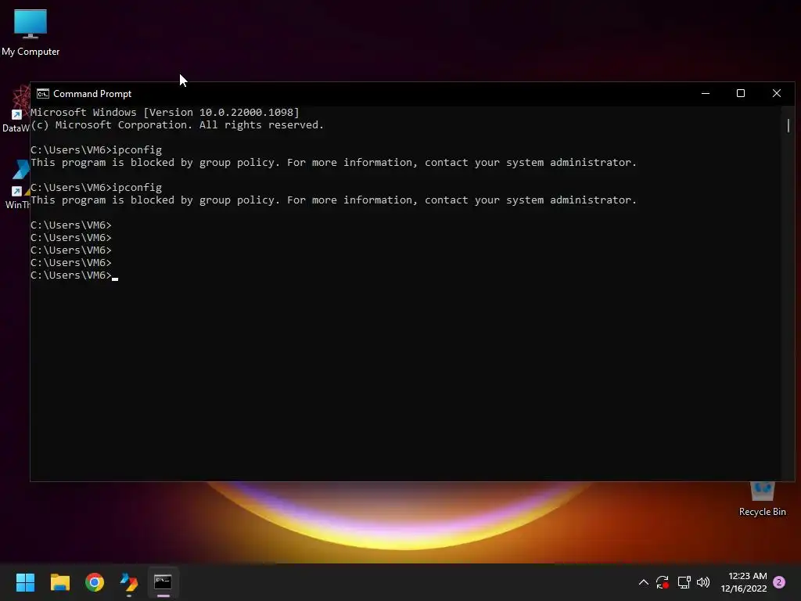Image resolution: width=801 pixels, height=601 pixels.
Task: Click the Command Prompt title bar icon
Action: click(43, 94)
